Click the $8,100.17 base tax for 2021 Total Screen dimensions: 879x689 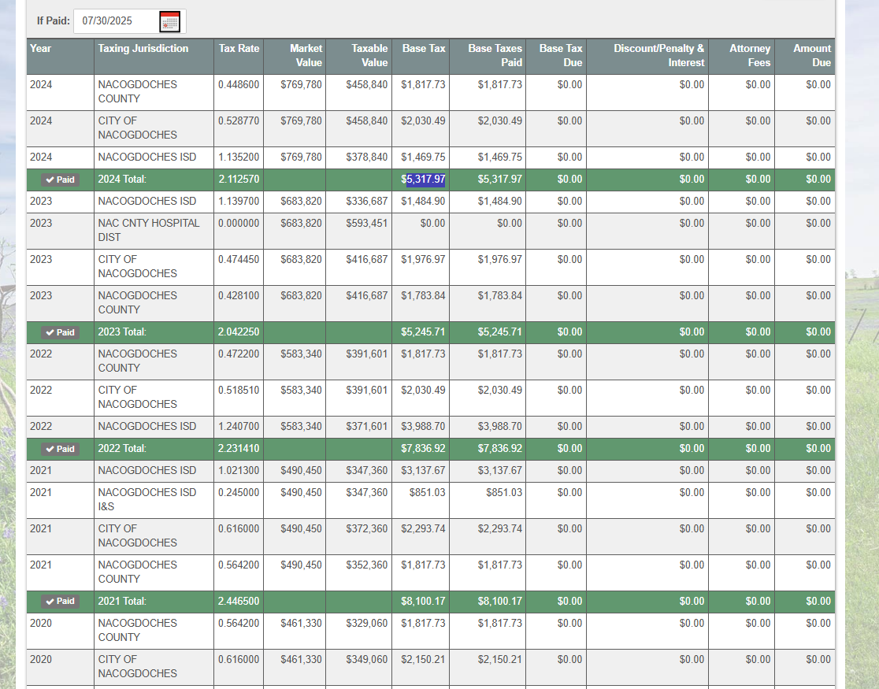[423, 602]
